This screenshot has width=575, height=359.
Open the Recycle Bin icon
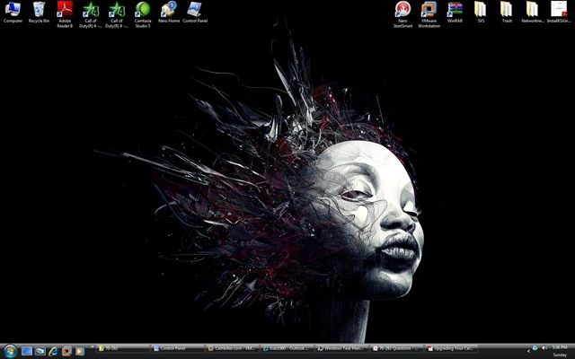pyautogui.click(x=39, y=12)
